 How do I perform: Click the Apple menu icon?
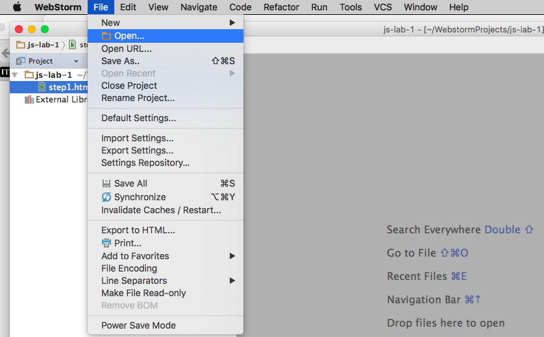(17, 7)
